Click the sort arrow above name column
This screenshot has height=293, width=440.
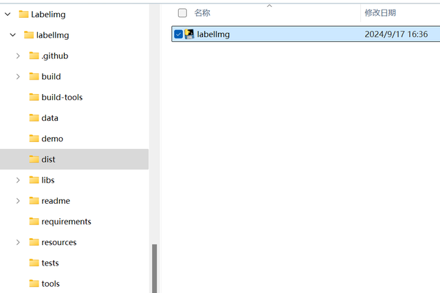pos(269,6)
